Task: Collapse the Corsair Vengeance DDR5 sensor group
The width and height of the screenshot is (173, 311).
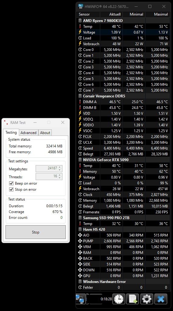Action: pyautogui.click(x=80, y=96)
